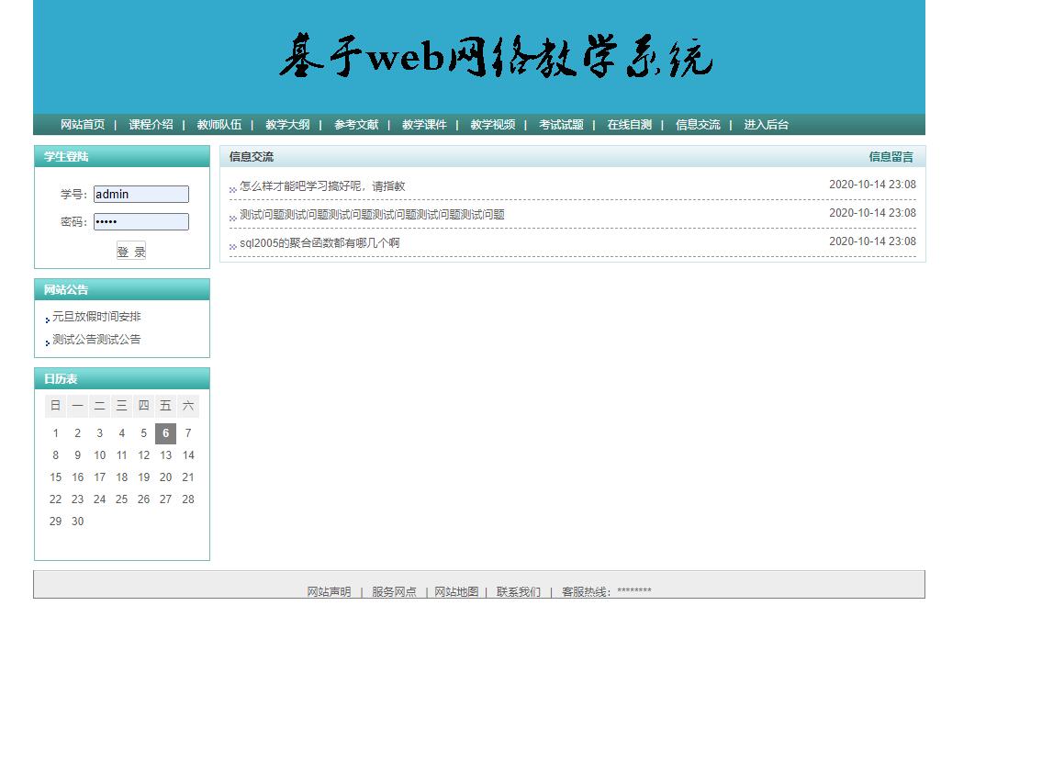This screenshot has height=774, width=1042.
Task: Click the 登 录 login button
Action: 130,250
